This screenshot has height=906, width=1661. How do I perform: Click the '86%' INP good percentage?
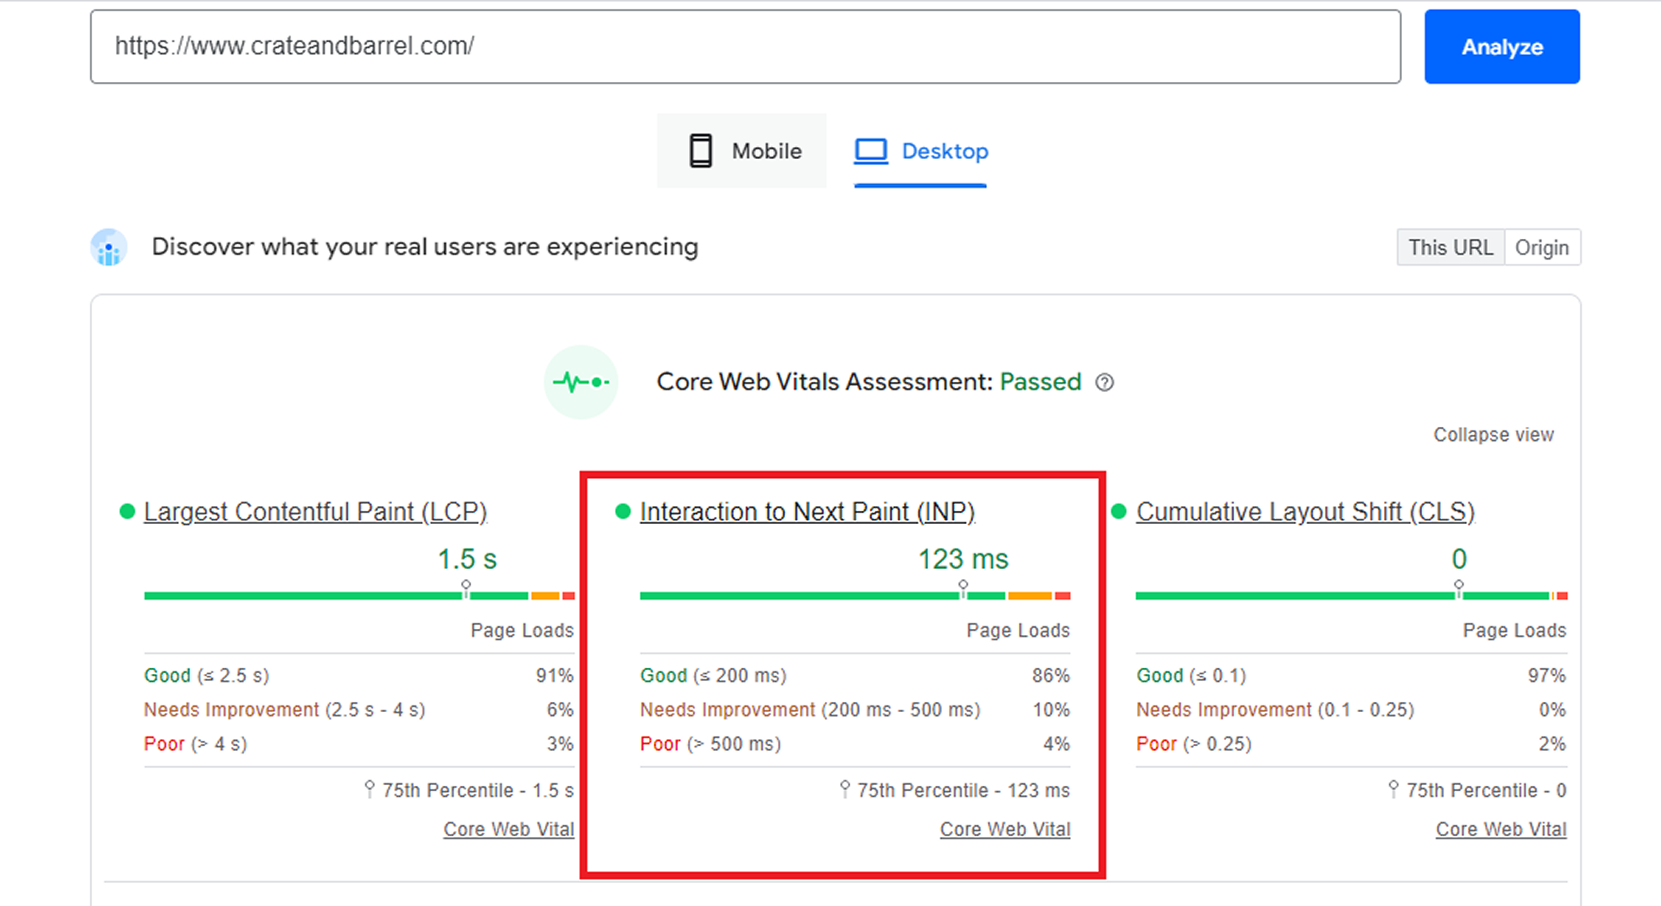coord(1051,675)
